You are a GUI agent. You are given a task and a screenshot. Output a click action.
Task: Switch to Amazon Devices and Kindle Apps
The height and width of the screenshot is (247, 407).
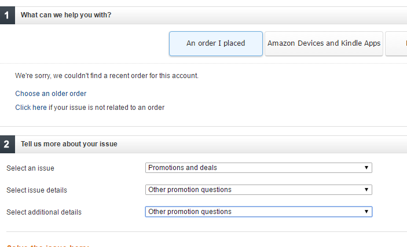(324, 43)
